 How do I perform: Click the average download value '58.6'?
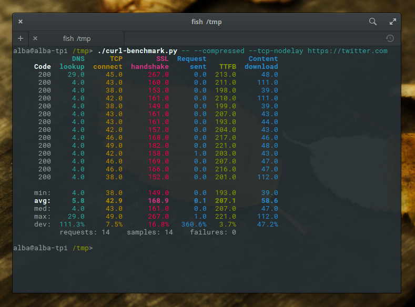(269, 201)
